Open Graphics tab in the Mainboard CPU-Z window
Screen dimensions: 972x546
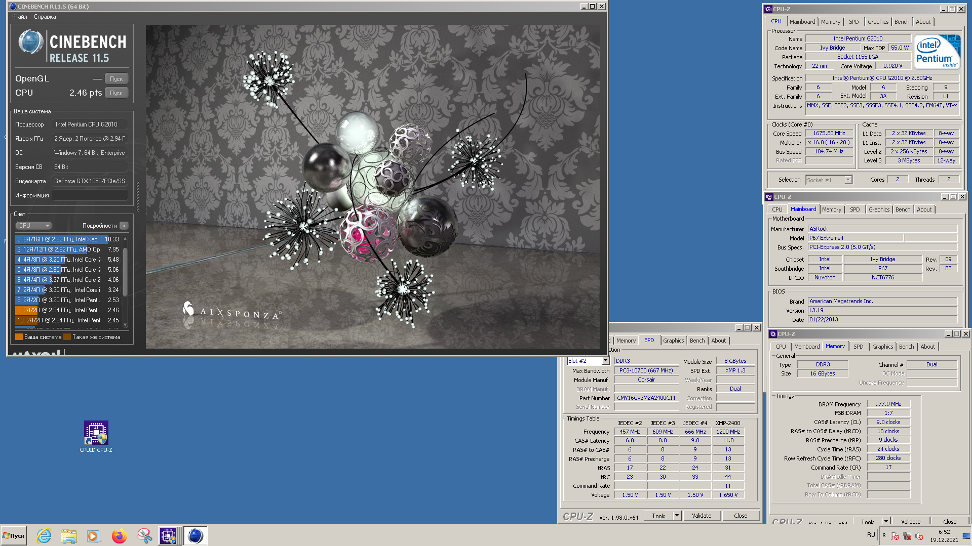click(x=879, y=209)
